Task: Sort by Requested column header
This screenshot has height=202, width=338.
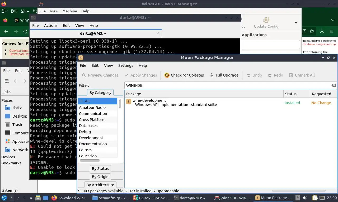Action: [323, 94]
